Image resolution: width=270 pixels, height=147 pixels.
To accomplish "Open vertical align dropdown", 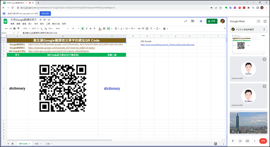I will pos(122,29).
